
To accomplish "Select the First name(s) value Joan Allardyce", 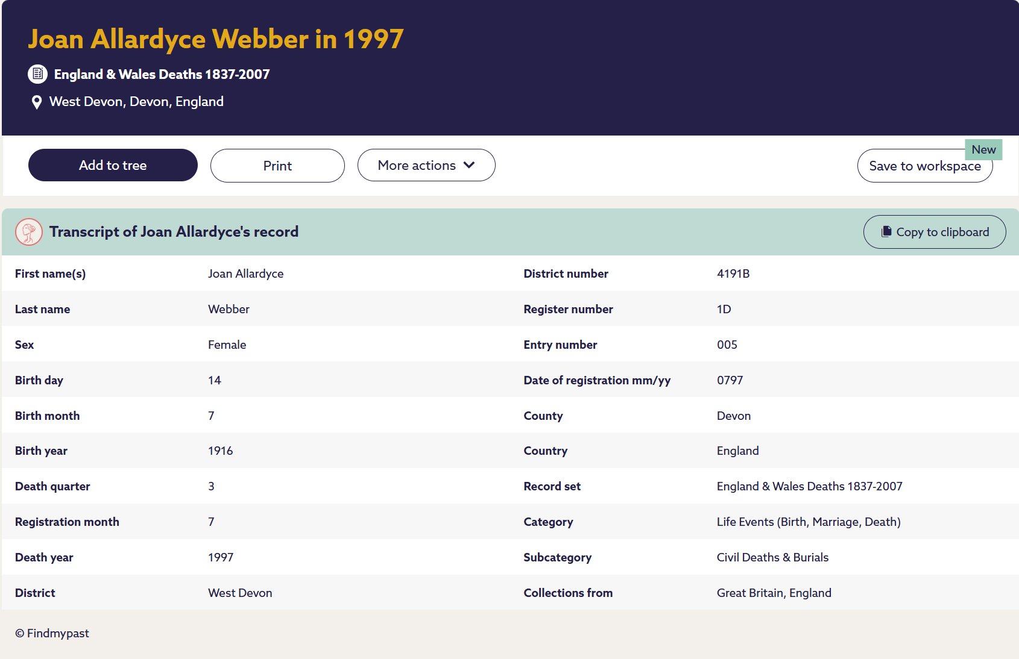I will tap(245, 273).
